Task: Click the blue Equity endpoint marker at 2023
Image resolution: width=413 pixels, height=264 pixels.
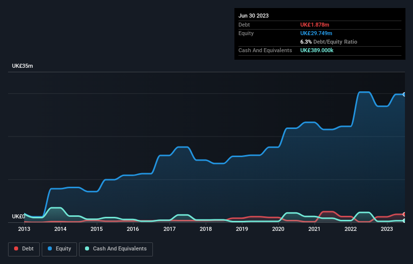Action: 404,94
